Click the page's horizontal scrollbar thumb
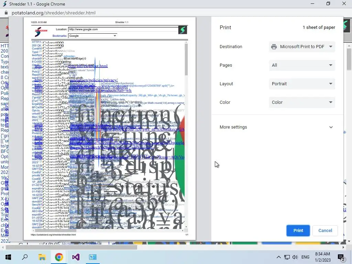Viewport: 352px width, 264px height. point(71,247)
